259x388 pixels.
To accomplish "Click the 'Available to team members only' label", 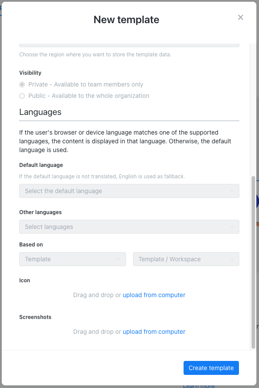I will (x=99, y=84).
